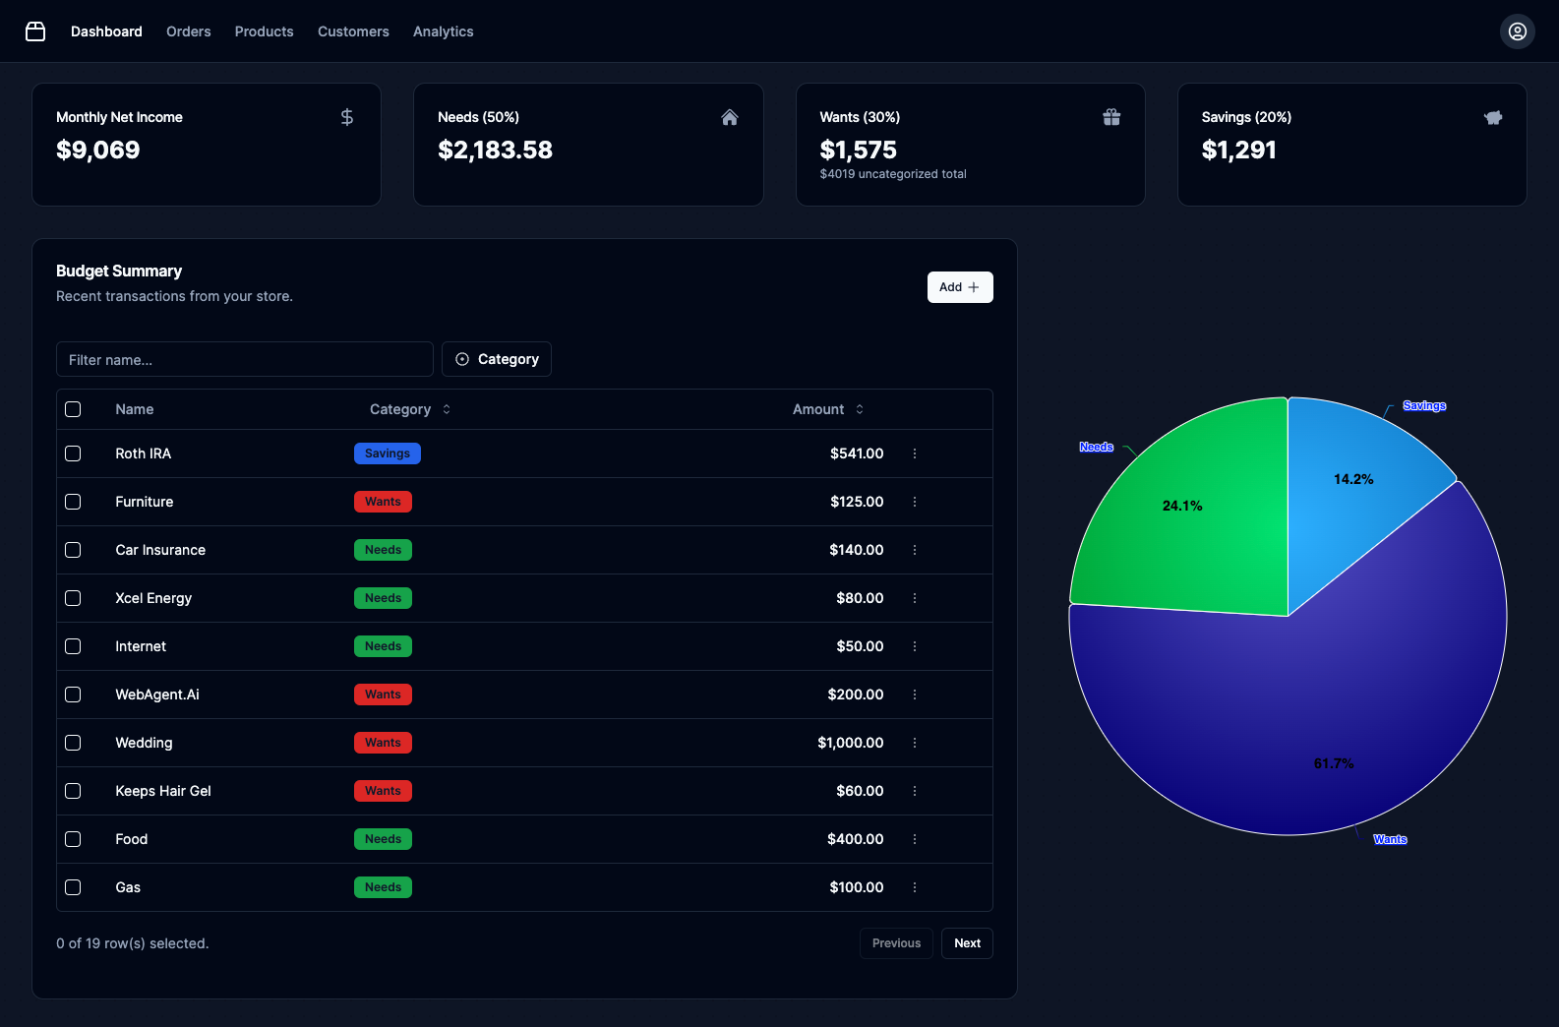Click the Wants badge on Furniture row
This screenshot has width=1559, height=1027.
point(383,502)
